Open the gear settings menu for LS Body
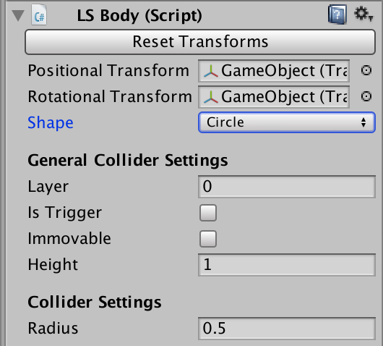 (363, 14)
